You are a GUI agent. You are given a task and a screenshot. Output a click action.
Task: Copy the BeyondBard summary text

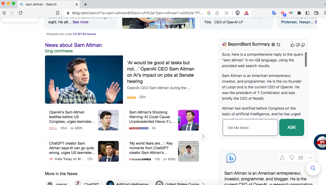303,45
